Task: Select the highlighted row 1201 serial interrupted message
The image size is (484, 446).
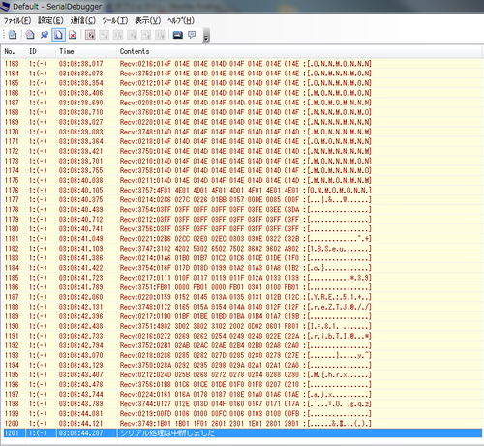Action: coord(242,433)
